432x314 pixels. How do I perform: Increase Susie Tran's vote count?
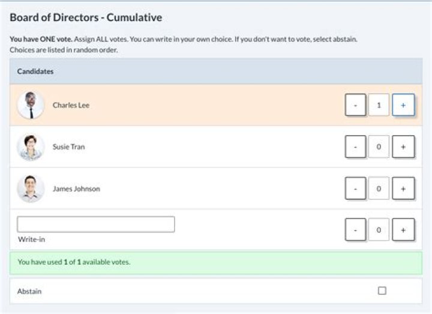(403, 147)
